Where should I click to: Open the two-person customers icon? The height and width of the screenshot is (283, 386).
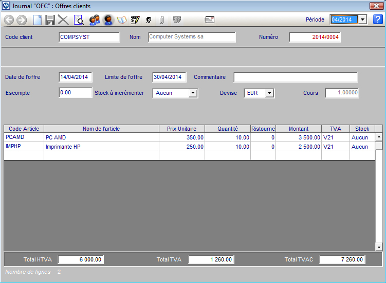pos(94,20)
